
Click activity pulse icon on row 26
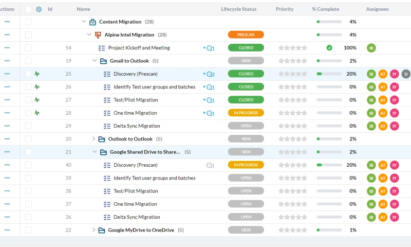(37, 86)
